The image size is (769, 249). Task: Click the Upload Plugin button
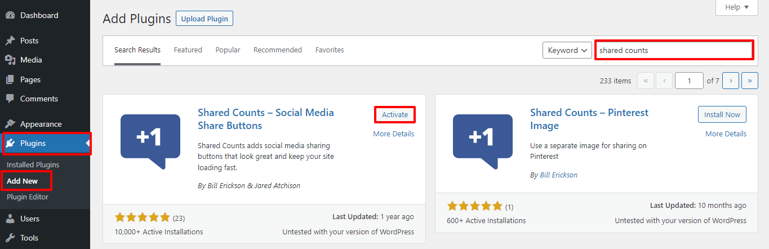205,19
